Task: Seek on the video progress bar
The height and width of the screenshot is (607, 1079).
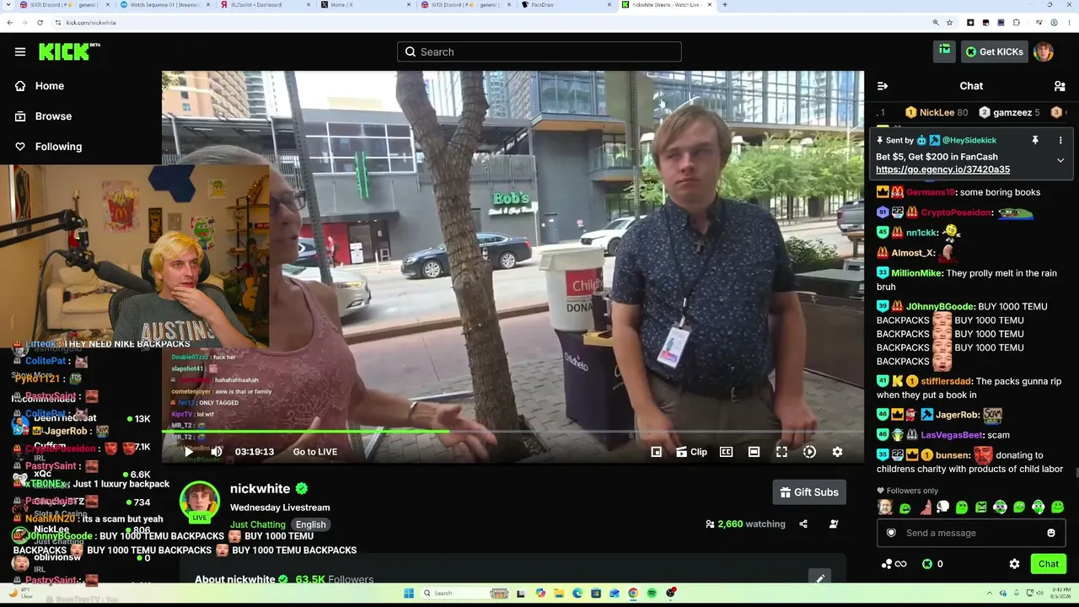Action: click(x=513, y=432)
